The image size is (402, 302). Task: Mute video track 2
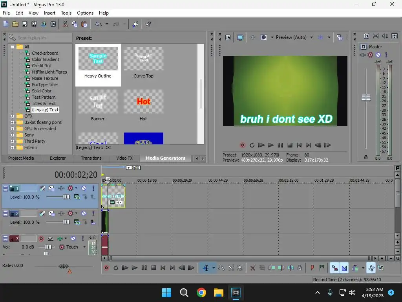[x=84, y=214]
